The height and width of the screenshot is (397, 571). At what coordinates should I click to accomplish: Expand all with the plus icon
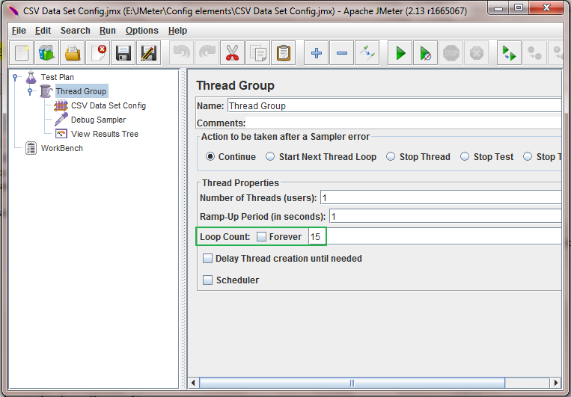point(316,53)
